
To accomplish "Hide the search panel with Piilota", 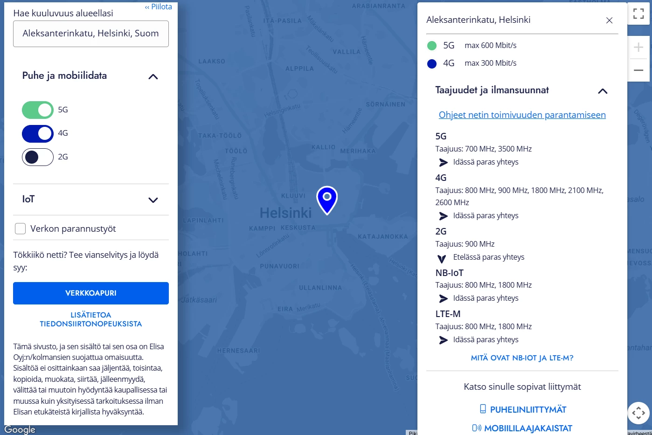I will click(x=159, y=7).
